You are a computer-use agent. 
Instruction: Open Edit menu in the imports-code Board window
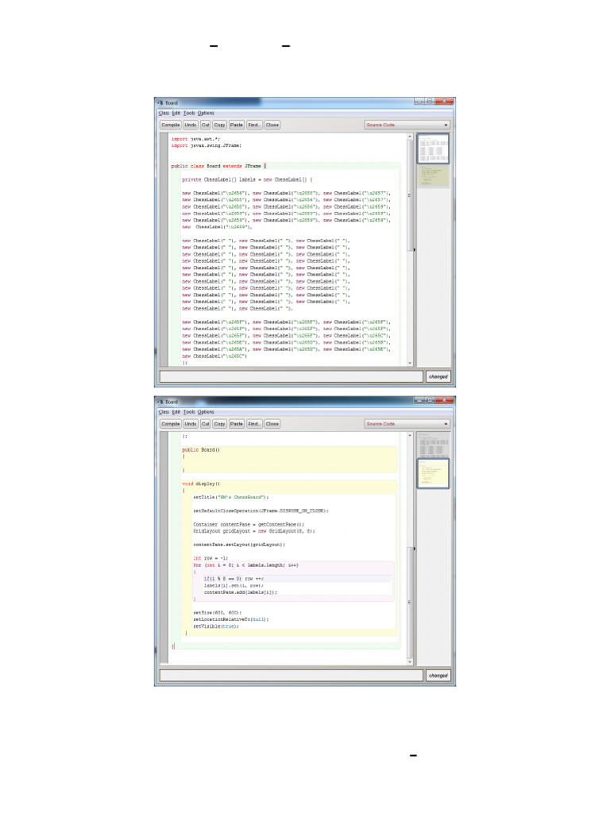[176, 113]
